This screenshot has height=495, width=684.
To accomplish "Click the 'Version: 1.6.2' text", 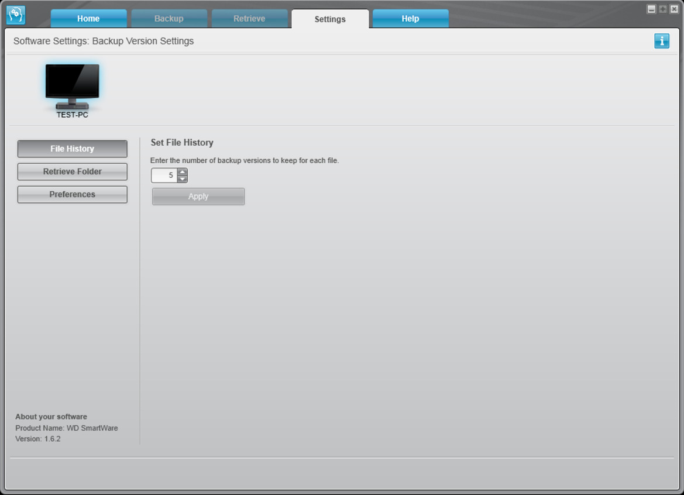I will coord(38,439).
